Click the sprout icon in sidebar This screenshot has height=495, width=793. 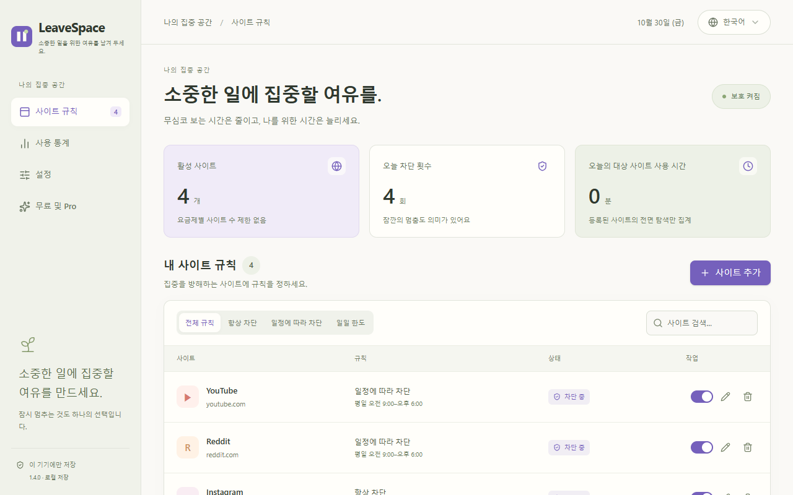(27, 345)
